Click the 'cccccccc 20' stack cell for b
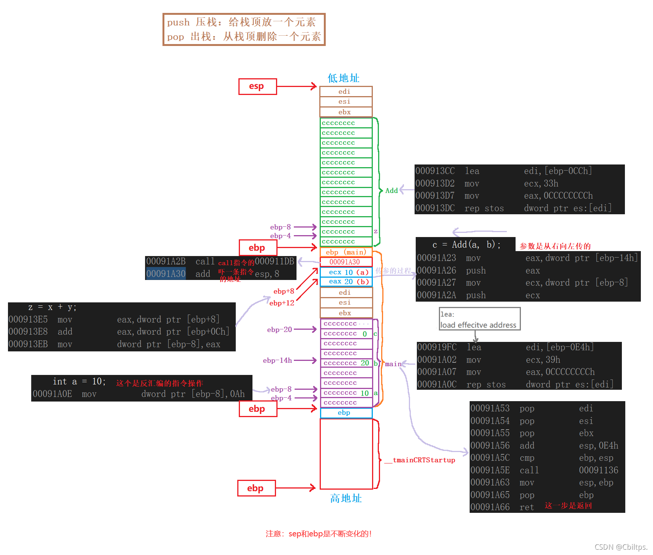 tap(346, 363)
